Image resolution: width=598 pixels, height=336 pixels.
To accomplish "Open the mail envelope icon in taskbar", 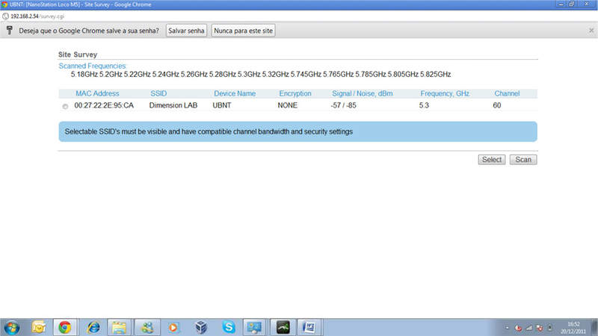I will [39, 327].
